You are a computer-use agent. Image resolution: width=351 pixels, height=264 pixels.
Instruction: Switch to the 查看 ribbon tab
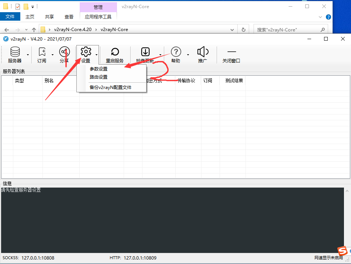(x=69, y=17)
